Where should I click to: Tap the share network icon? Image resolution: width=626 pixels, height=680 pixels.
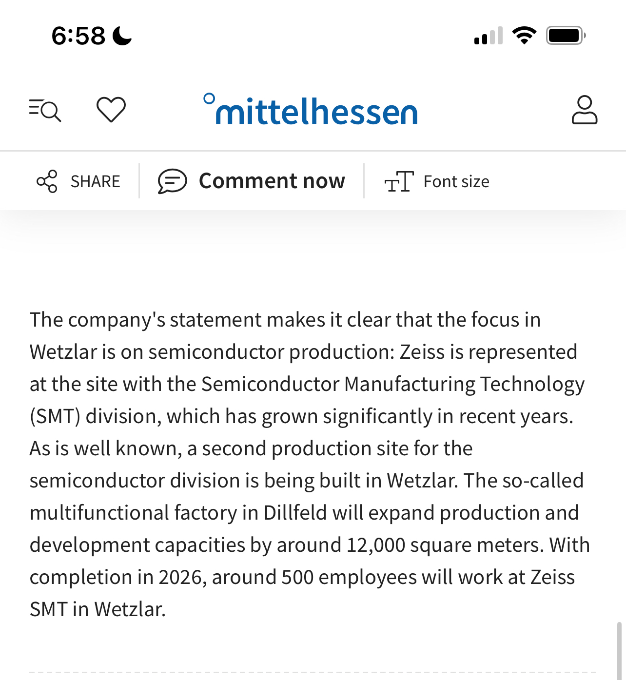(x=47, y=181)
